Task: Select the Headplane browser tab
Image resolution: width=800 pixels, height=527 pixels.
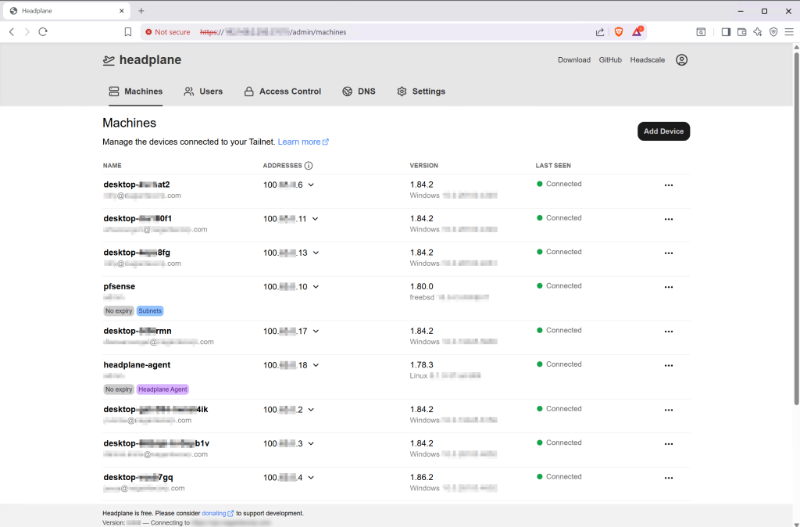Action: click(66, 11)
